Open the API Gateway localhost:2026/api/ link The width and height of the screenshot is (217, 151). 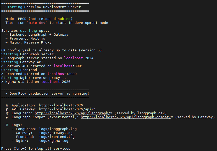pyautogui.click(x=66, y=109)
